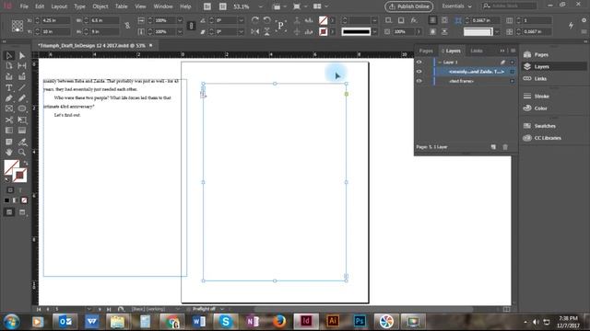Open Essentials workspace switcher
This screenshot has height=331, width=590.
[x=457, y=6]
